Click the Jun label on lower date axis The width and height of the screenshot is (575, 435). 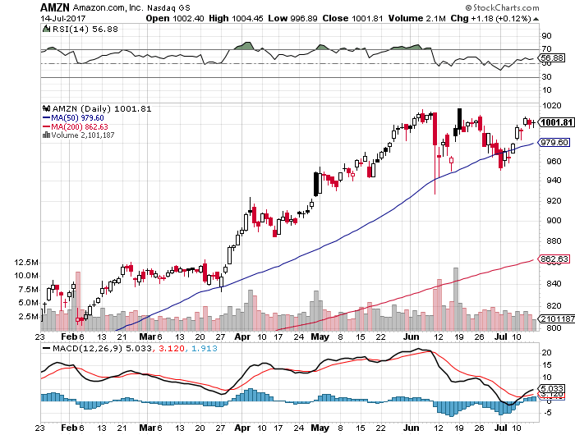[412, 428]
